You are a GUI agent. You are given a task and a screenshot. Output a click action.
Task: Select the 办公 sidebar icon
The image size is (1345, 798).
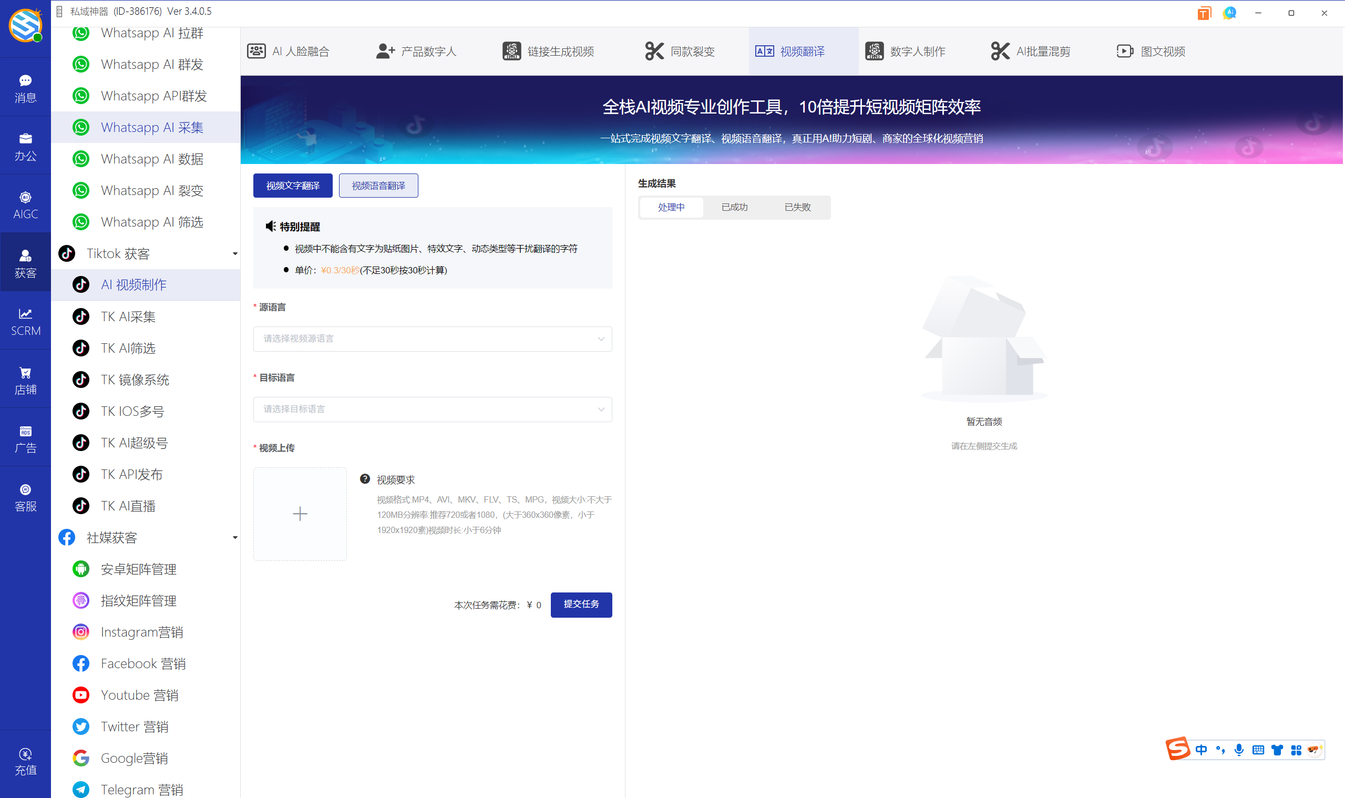pos(25,146)
